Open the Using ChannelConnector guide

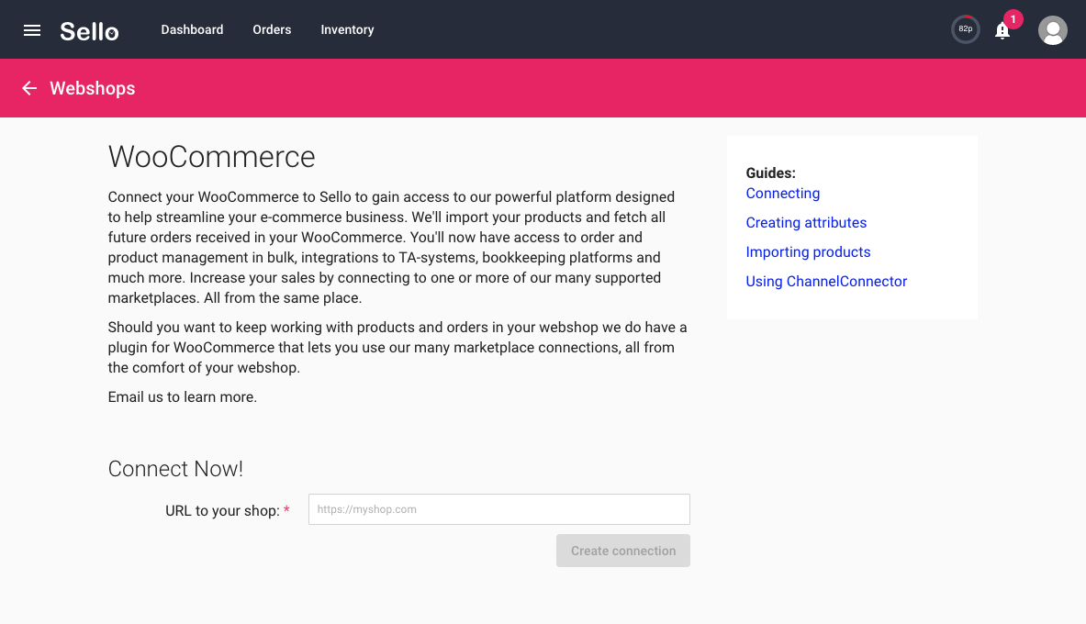coord(826,281)
